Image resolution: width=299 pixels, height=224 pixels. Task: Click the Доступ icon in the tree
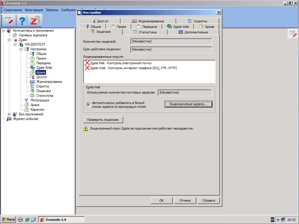point(32,77)
